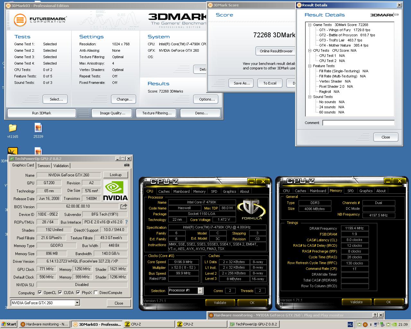Click the network connection tray icon
411x329 pixels.
(377, 325)
